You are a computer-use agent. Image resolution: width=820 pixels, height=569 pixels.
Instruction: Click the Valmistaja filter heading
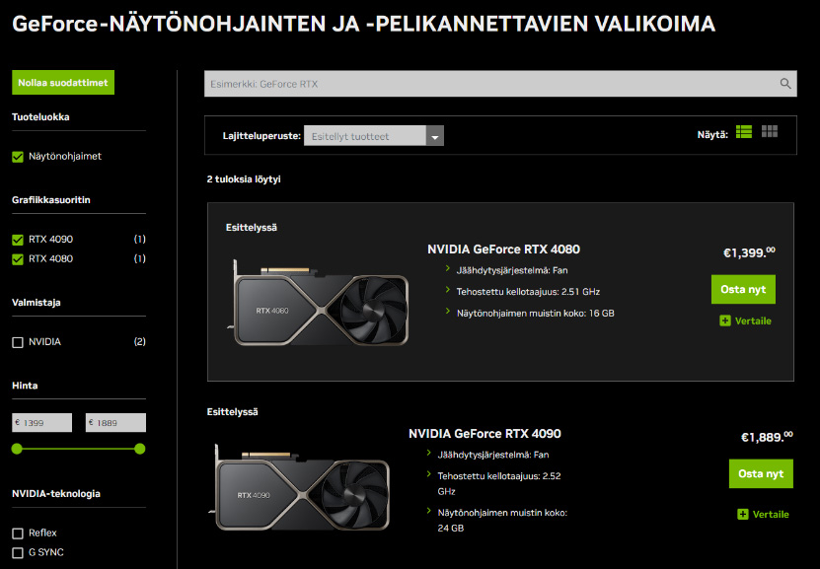(37, 303)
